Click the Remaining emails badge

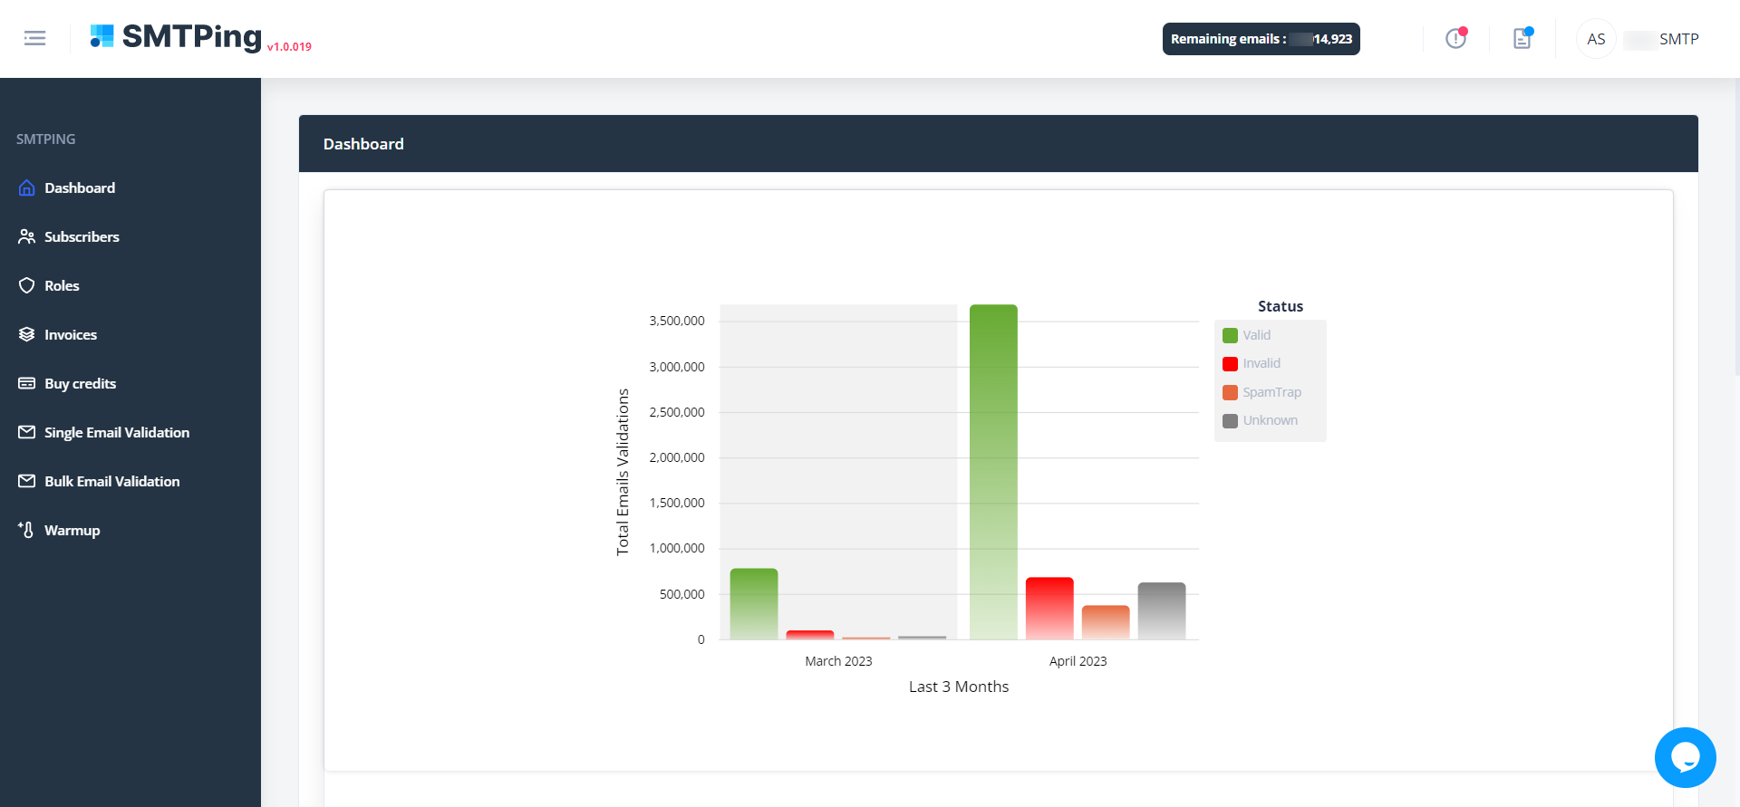click(1261, 39)
